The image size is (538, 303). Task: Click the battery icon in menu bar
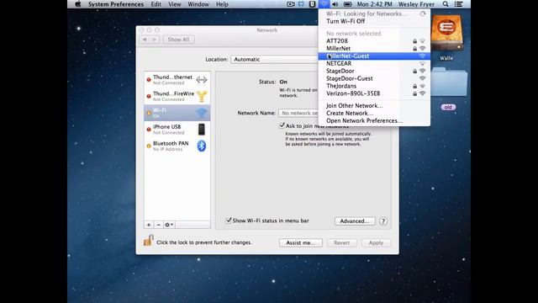tap(347, 4)
